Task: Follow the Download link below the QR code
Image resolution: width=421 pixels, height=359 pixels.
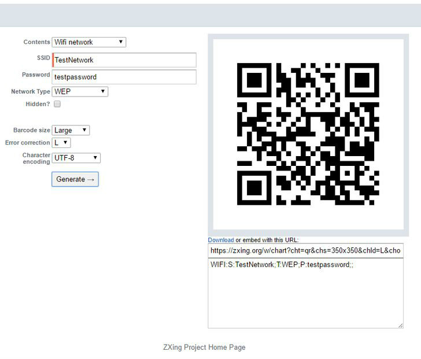Action: (221, 240)
